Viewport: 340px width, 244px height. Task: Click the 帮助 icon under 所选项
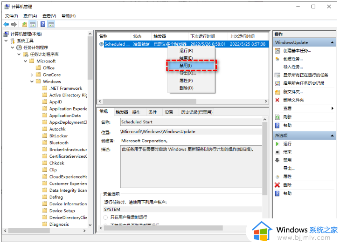coord(278,193)
